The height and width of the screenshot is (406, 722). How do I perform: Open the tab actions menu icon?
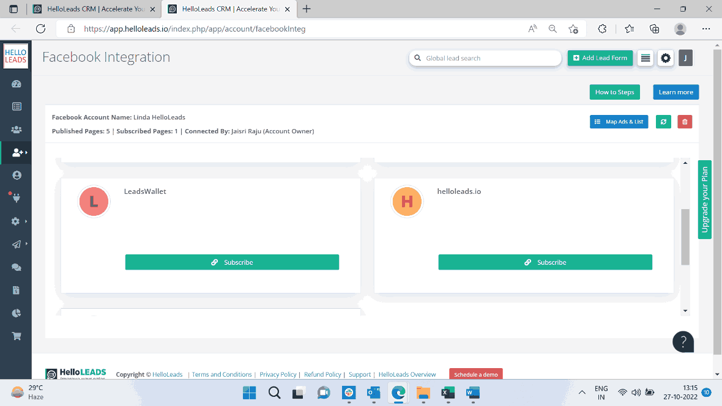pyautogui.click(x=13, y=9)
